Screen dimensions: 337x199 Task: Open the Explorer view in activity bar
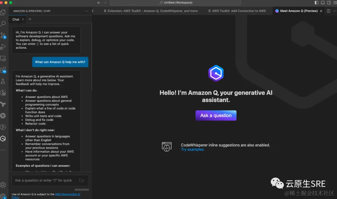click(x=3, y=12)
